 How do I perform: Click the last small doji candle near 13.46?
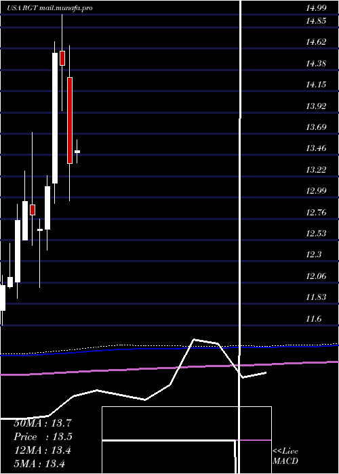point(77,152)
